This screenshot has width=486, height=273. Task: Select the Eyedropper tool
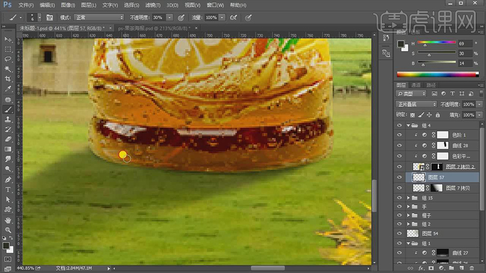point(8,89)
